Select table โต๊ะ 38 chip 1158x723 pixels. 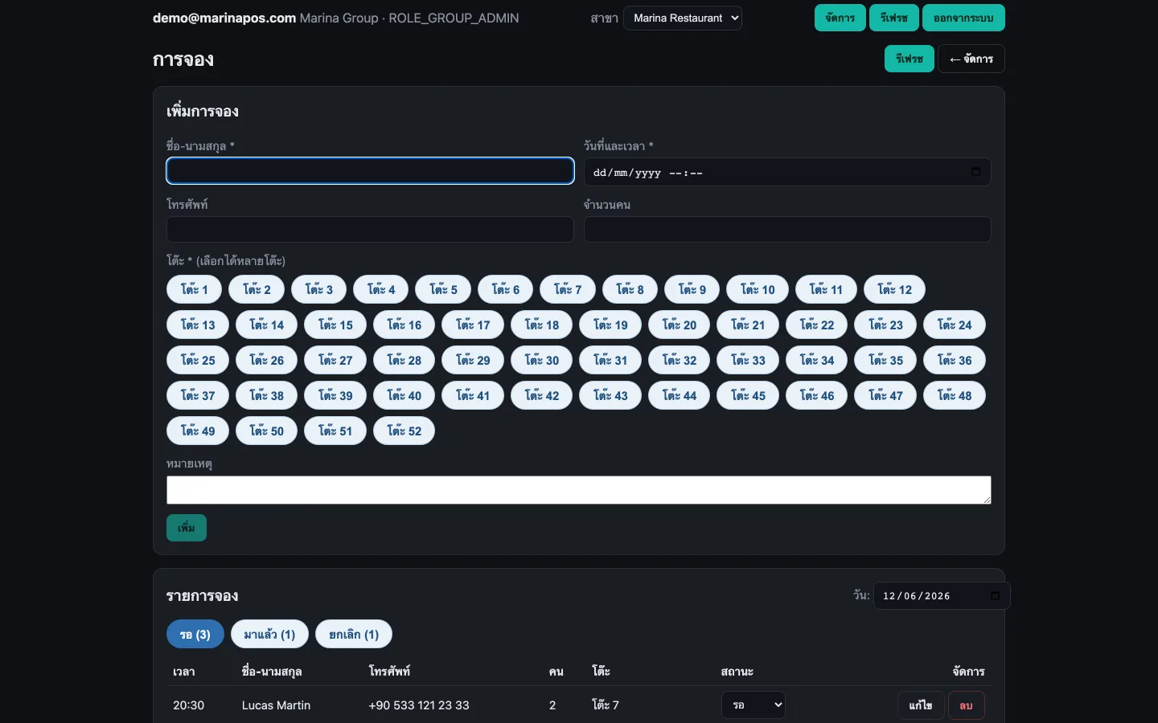point(267,395)
